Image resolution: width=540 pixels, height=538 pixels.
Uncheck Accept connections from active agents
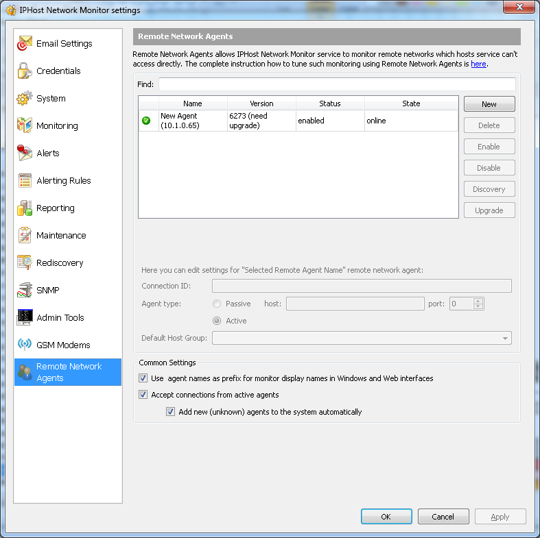tap(143, 395)
